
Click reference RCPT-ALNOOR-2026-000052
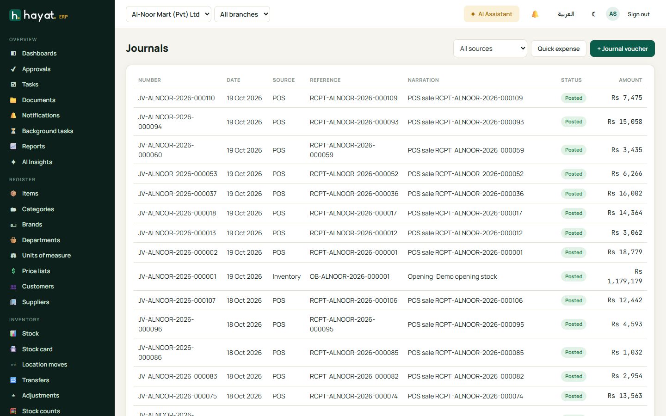click(x=354, y=174)
